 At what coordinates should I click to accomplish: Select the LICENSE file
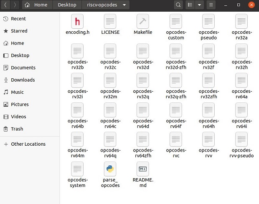(110, 21)
